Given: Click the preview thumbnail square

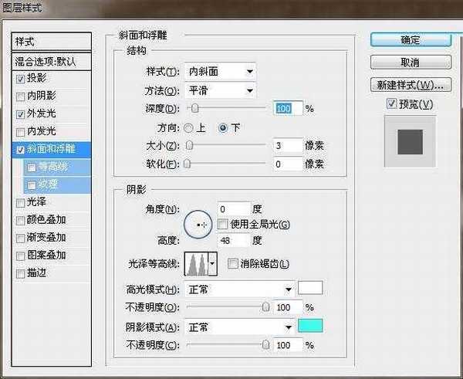Looking at the screenshot, I should 410,144.
